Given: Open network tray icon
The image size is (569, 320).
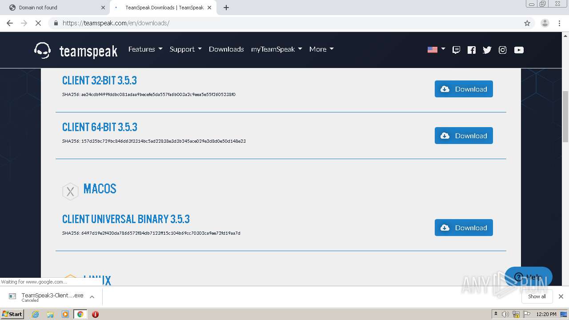Looking at the screenshot, I should 516,314.
